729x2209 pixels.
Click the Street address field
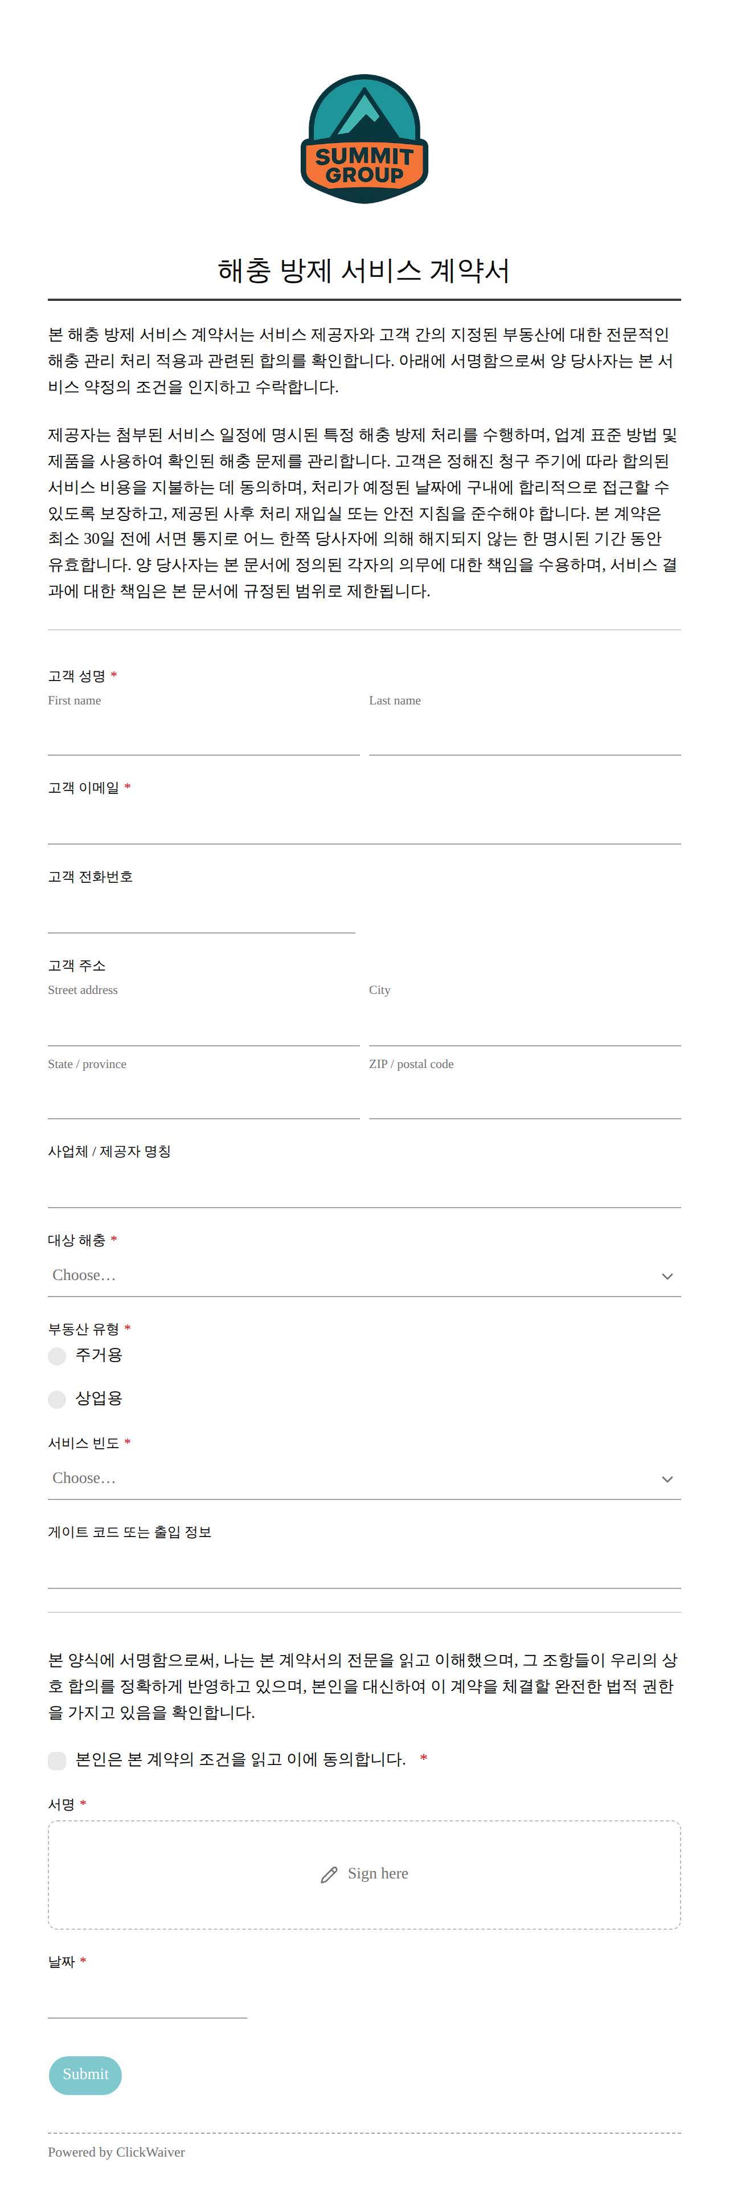coord(204,1026)
